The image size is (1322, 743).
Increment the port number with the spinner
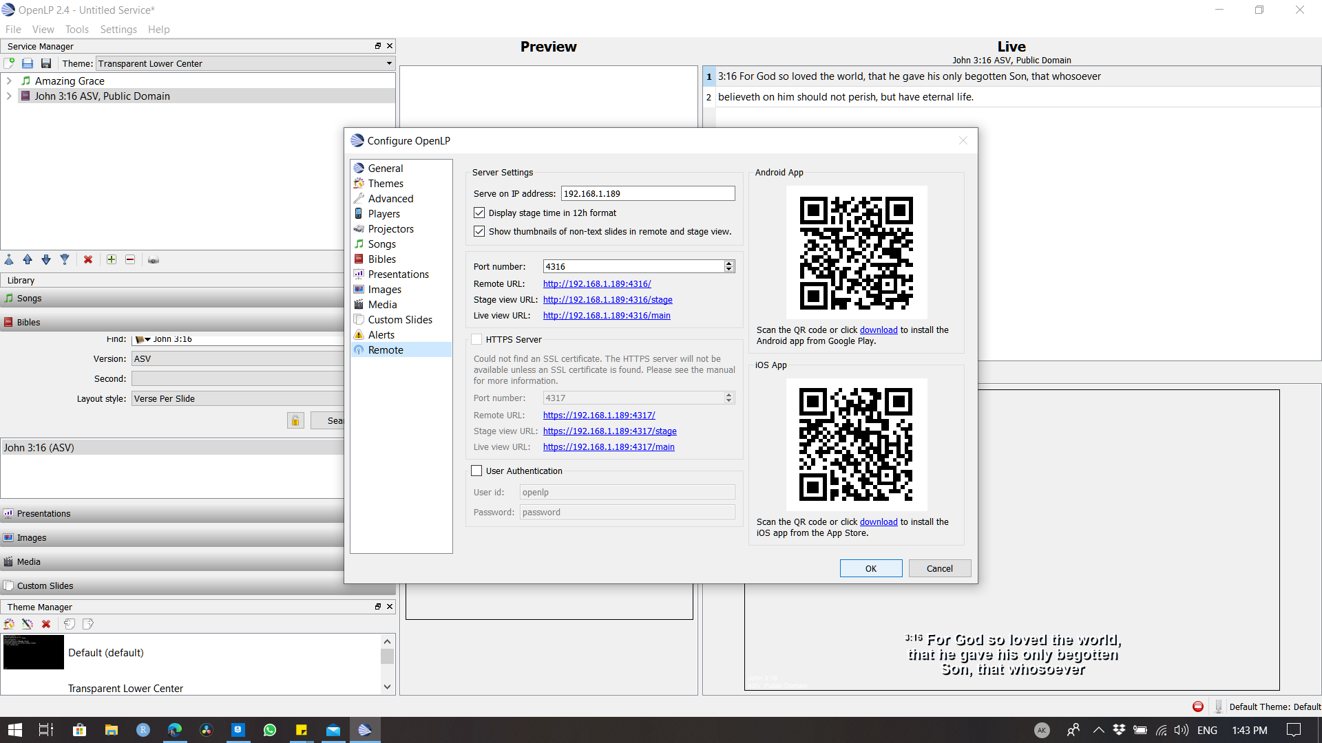[728, 263]
